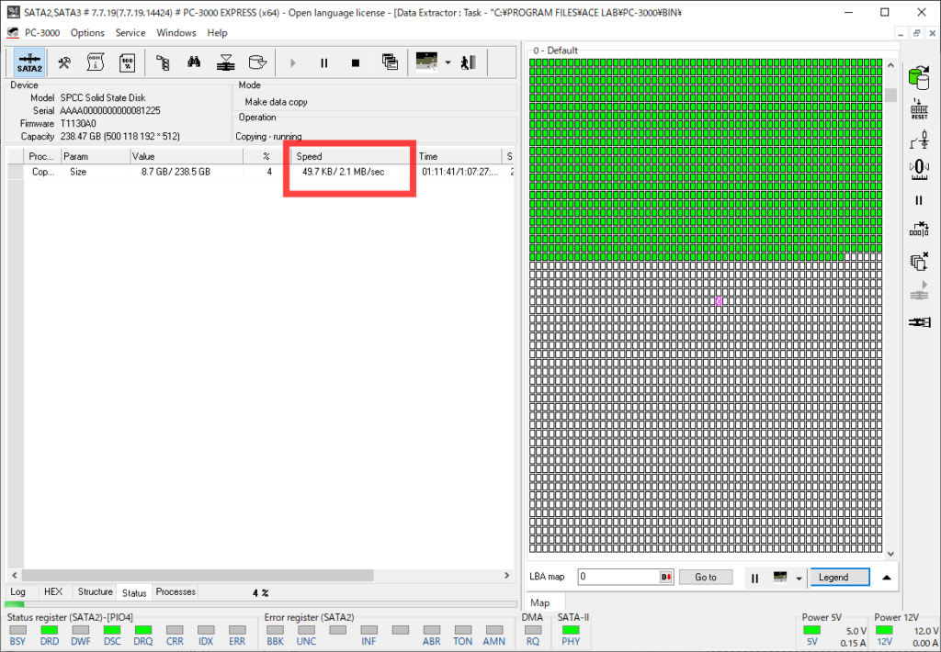
Task: Click the map picture icon beside Legend
Action: tap(780, 577)
